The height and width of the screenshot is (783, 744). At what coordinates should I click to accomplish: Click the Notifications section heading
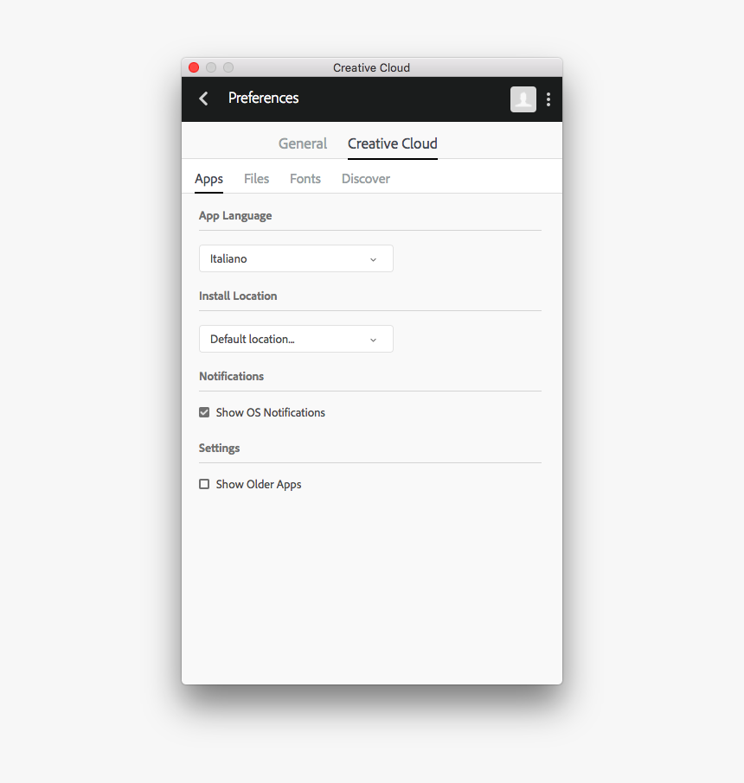231,376
